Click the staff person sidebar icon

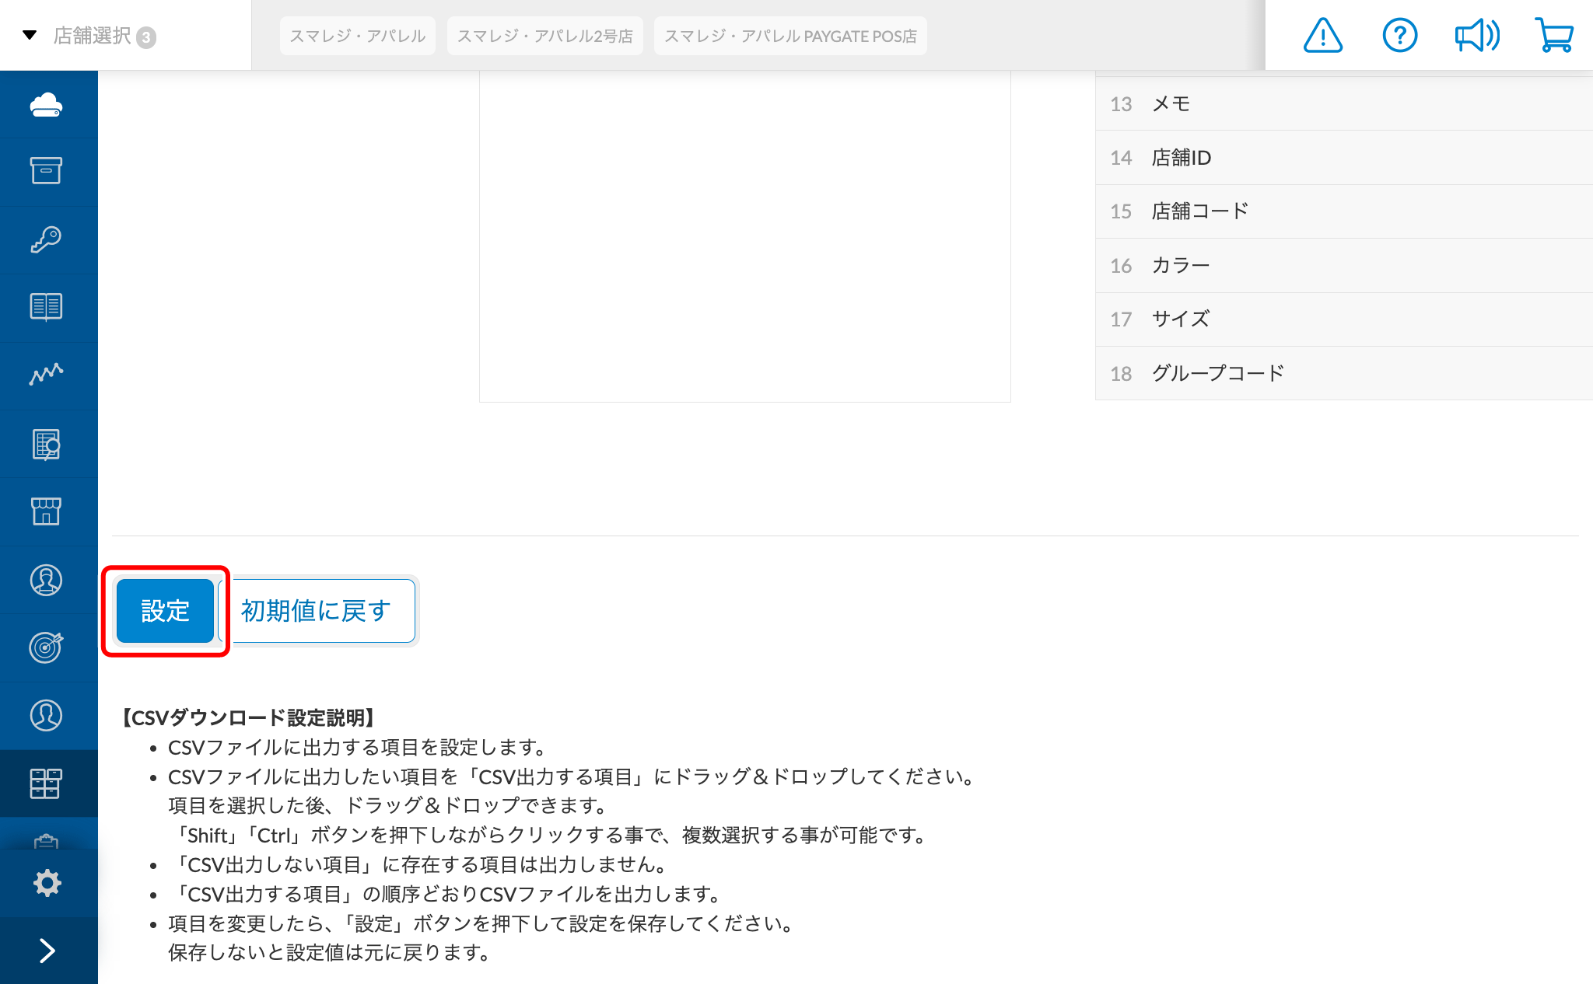[x=47, y=580]
